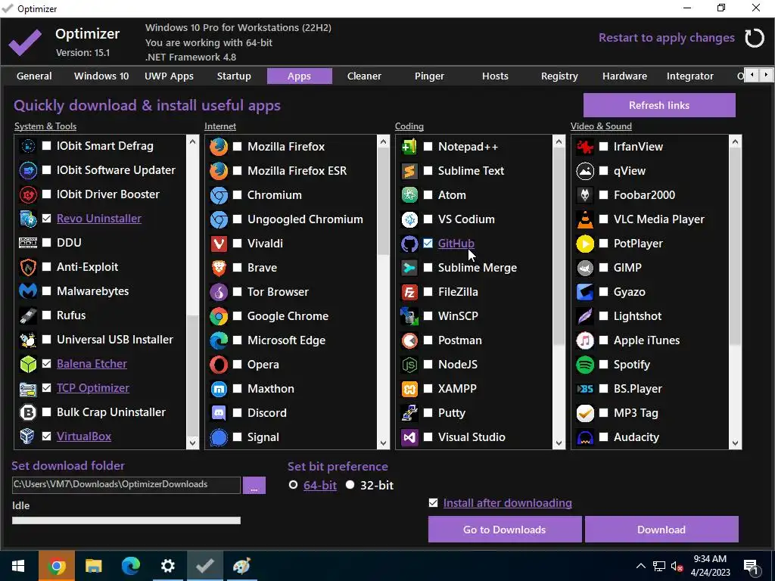Screen dimensions: 775x581
Task: Click the Download button
Action: pyautogui.click(x=661, y=530)
